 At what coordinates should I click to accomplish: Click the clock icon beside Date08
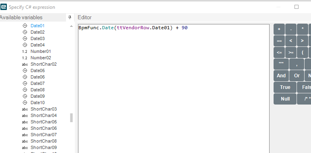point(25,90)
